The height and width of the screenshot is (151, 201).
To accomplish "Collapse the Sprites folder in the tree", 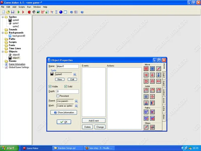I will tap(3, 17).
